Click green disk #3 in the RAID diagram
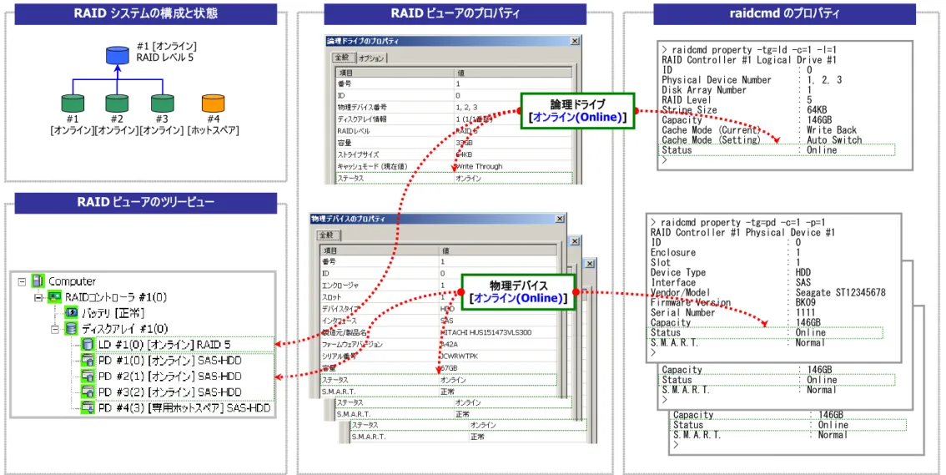Image resolution: width=946 pixels, height=475 pixels. click(x=162, y=104)
